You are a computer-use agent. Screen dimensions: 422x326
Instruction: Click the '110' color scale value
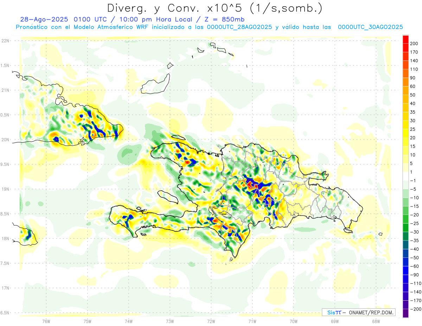pyautogui.click(x=415, y=69)
